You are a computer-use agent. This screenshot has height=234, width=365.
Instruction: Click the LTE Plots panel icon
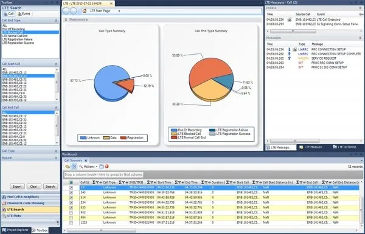point(4,216)
